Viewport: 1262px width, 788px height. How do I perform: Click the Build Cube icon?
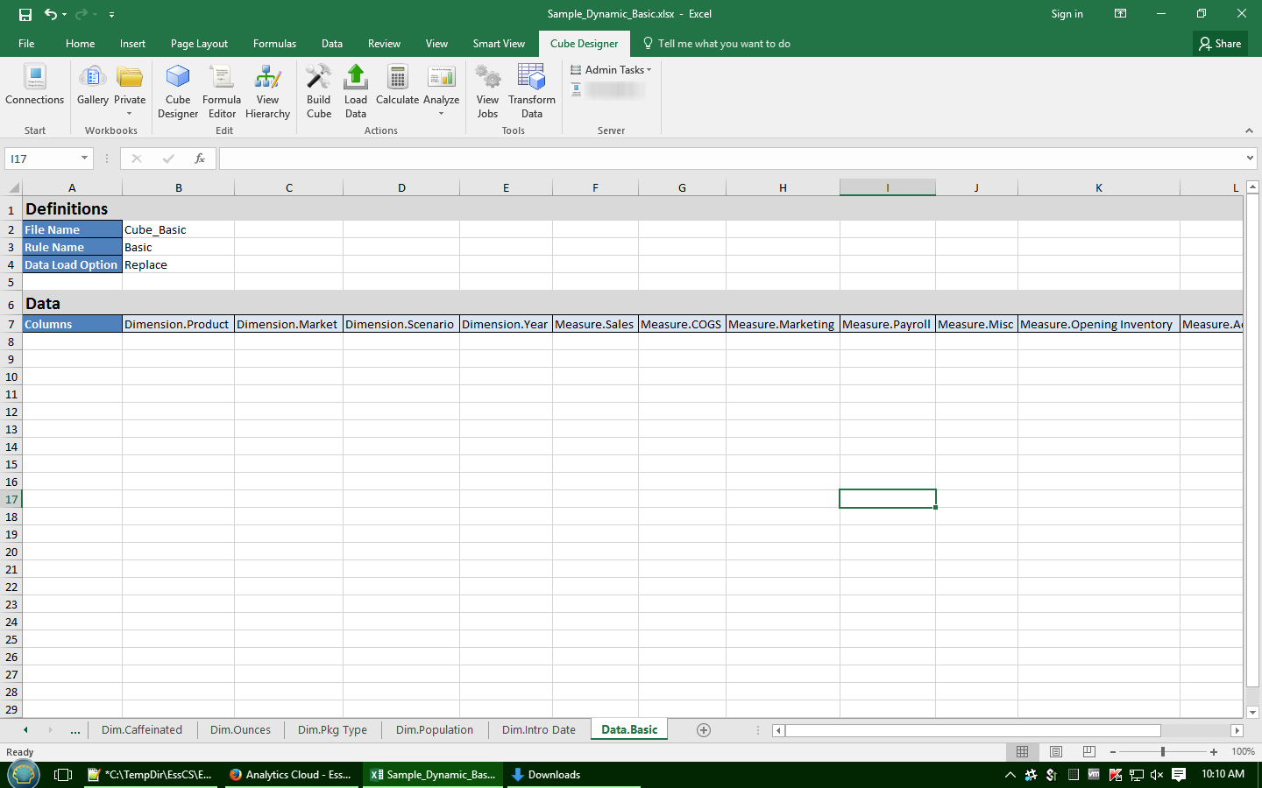tap(319, 91)
